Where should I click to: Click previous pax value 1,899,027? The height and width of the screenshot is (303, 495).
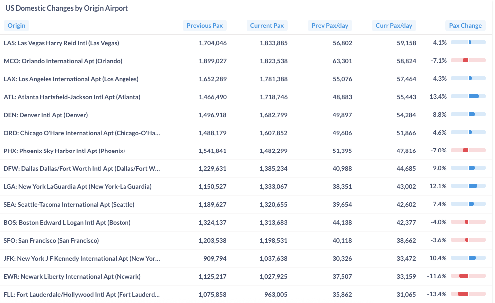[x=213, y=61]
